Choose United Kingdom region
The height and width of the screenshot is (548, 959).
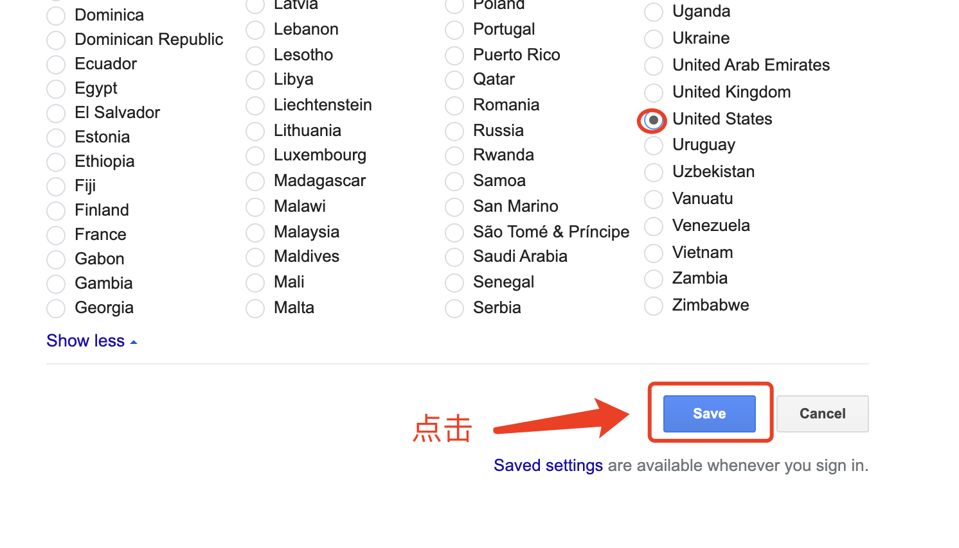click(x=653, y=92)
